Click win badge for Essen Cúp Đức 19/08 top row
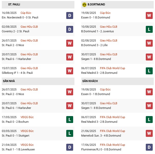155x154 pixels. (149, 15)
